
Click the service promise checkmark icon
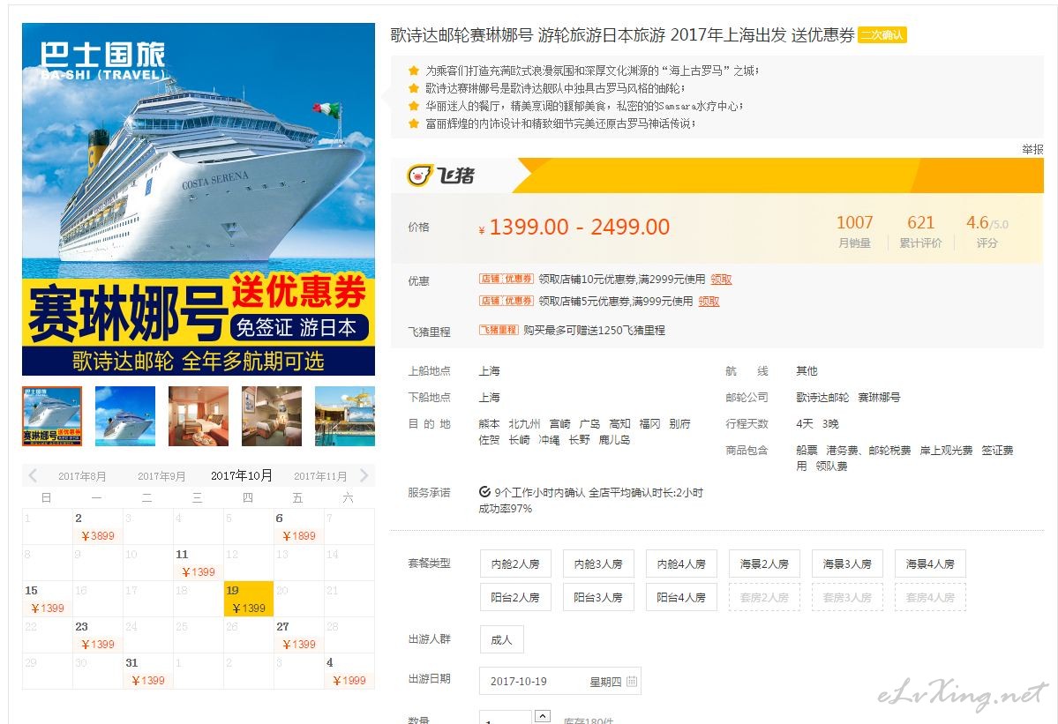[x=484, y=492]
